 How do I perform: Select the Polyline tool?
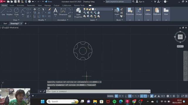click(x=9, y=12)
